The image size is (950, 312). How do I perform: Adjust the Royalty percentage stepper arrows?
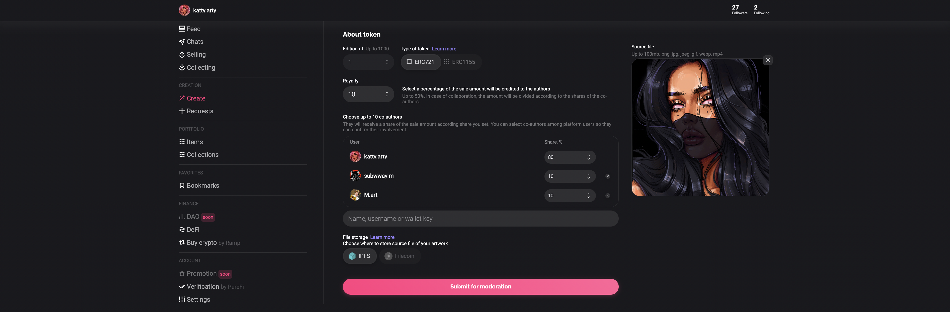tap(387, 94)
